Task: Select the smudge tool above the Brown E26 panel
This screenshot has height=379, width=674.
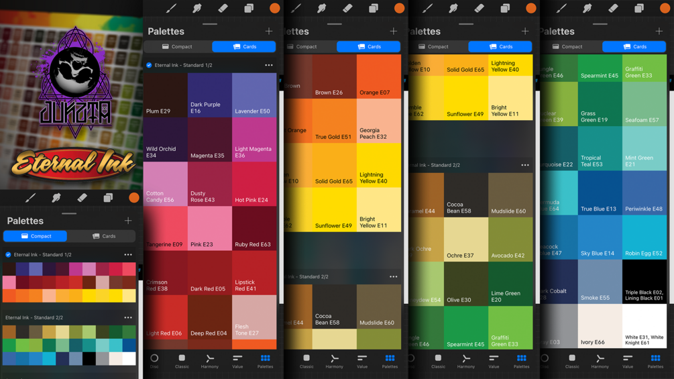Action: point(321,8)
